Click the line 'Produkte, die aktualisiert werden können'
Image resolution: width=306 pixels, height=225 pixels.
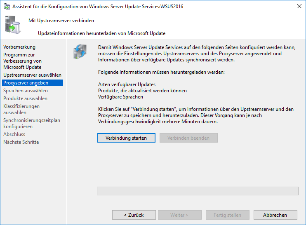[142, 91]
